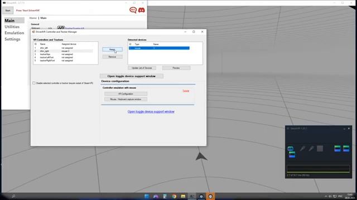Select row 1 joy left controller

pos(64,48)
